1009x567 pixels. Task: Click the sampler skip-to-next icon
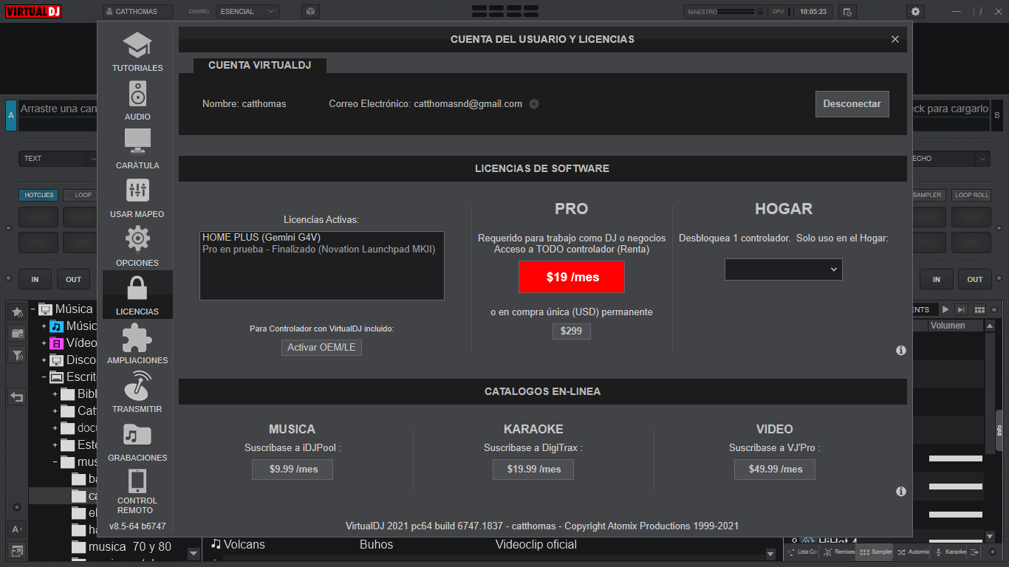click(x=961, y=309)
